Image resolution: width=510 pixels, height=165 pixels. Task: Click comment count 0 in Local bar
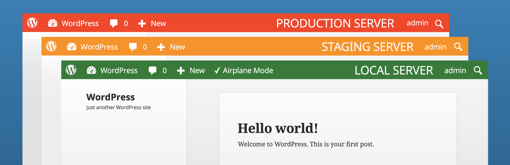click(164, 71)
